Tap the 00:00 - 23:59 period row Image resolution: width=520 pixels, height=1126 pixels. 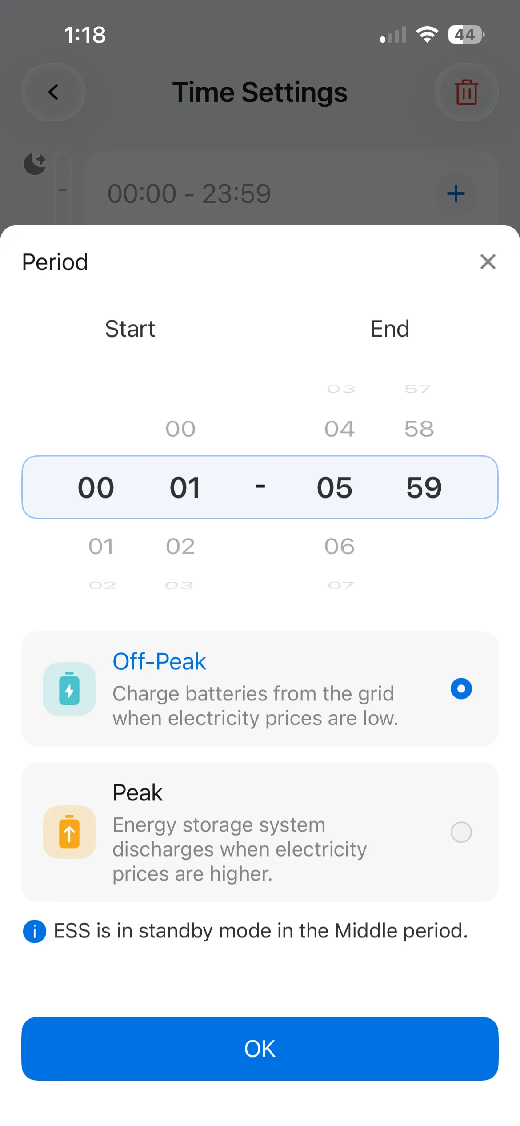[292, 194]
